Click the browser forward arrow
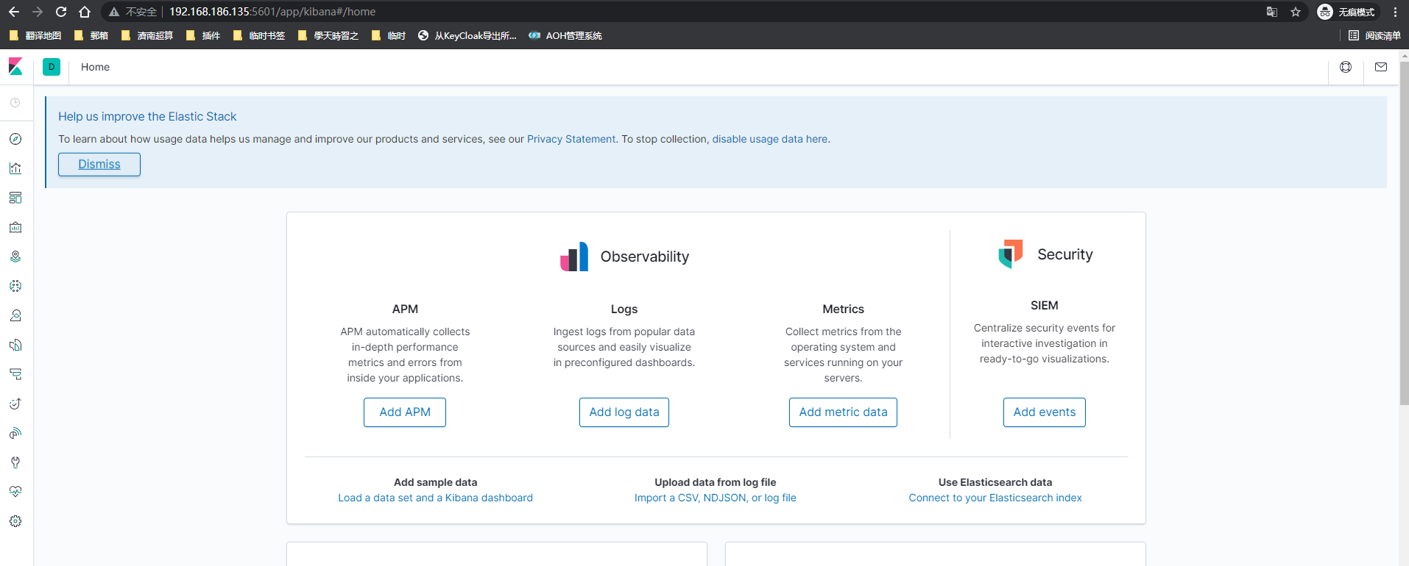 pyautogui.click(x=38, y=12)
